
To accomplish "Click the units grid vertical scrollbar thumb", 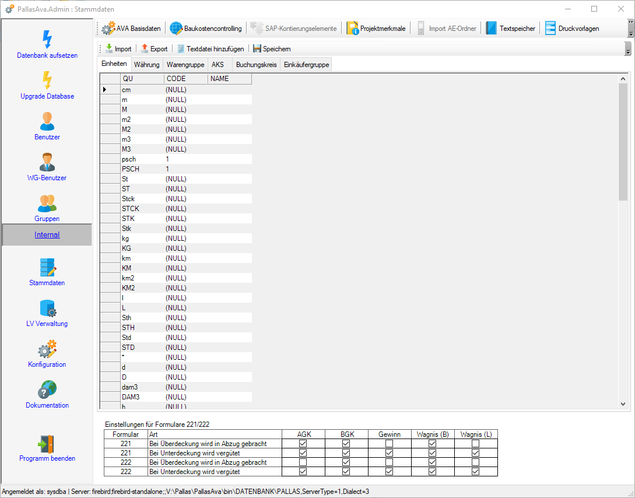I will click(x=623, y=142).
